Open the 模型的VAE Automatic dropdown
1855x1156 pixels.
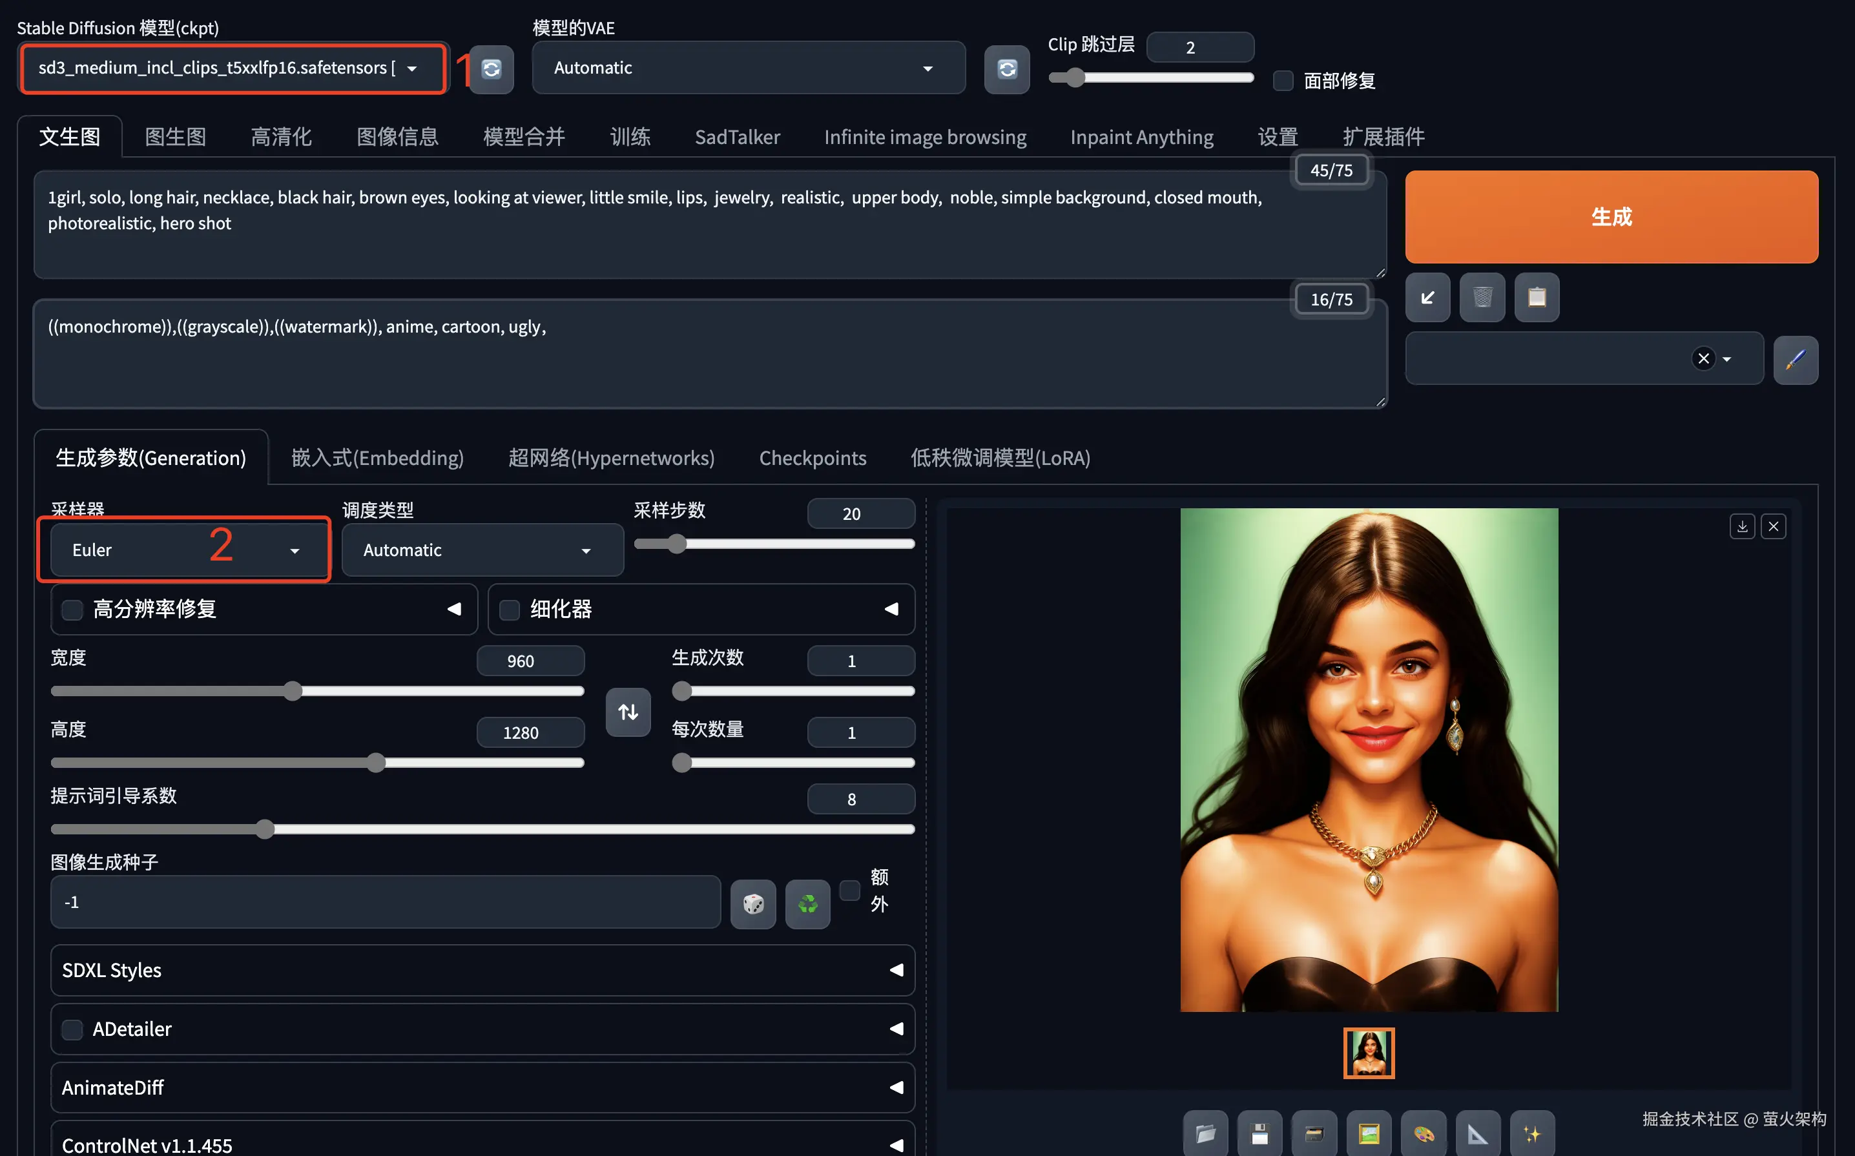[x=748, y=68]
